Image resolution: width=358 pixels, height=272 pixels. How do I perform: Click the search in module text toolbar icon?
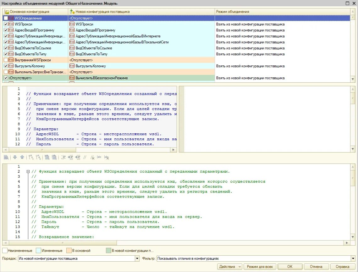click(x=6, y=157)
